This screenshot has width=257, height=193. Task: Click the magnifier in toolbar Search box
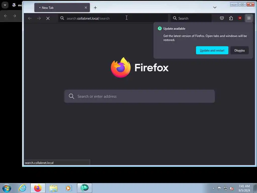pos(175,18)
